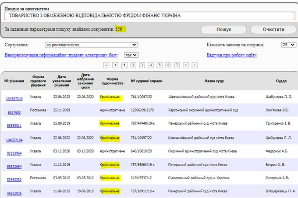Go to last page with » button
This screenshot has height=198, width=298.
(x=195, y=65)
